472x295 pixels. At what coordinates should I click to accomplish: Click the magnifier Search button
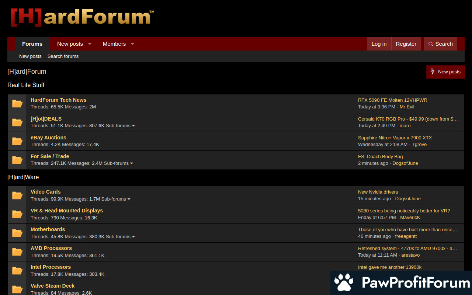pos(440,44)
